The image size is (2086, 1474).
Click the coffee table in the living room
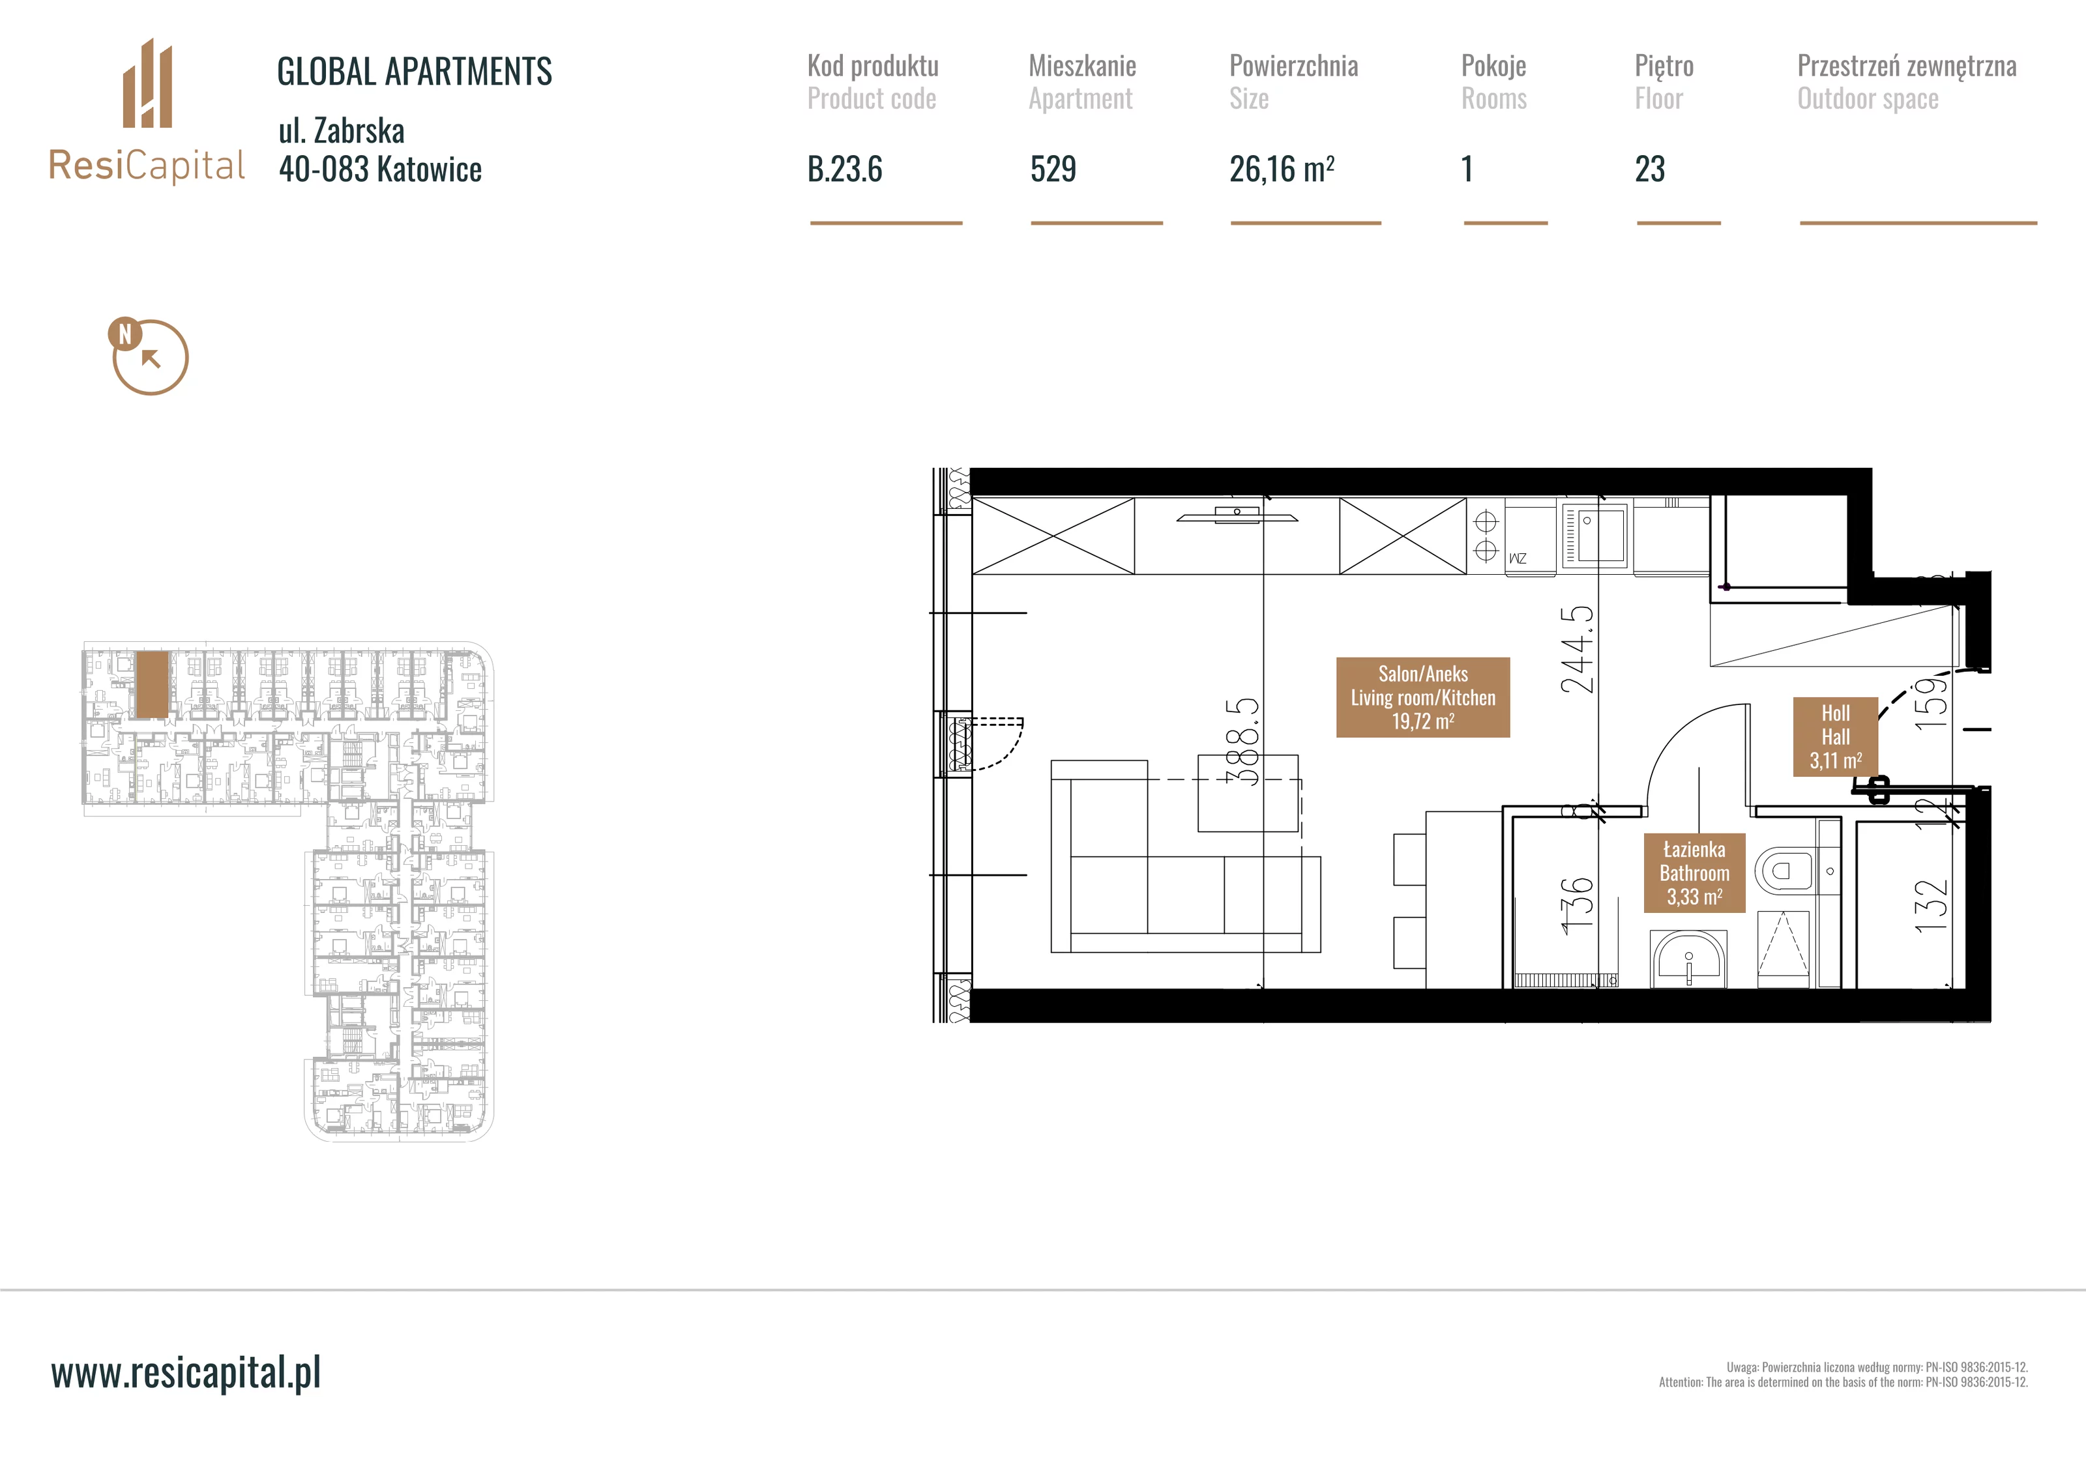[x=1248, y=793]
